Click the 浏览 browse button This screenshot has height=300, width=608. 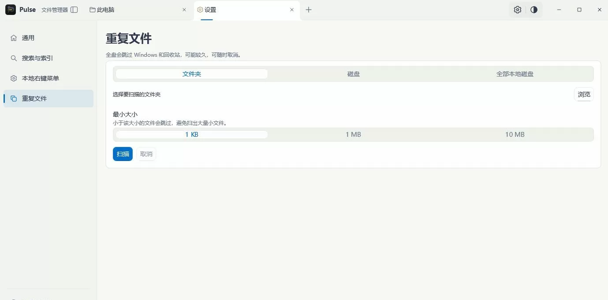[x=584, y=95]
